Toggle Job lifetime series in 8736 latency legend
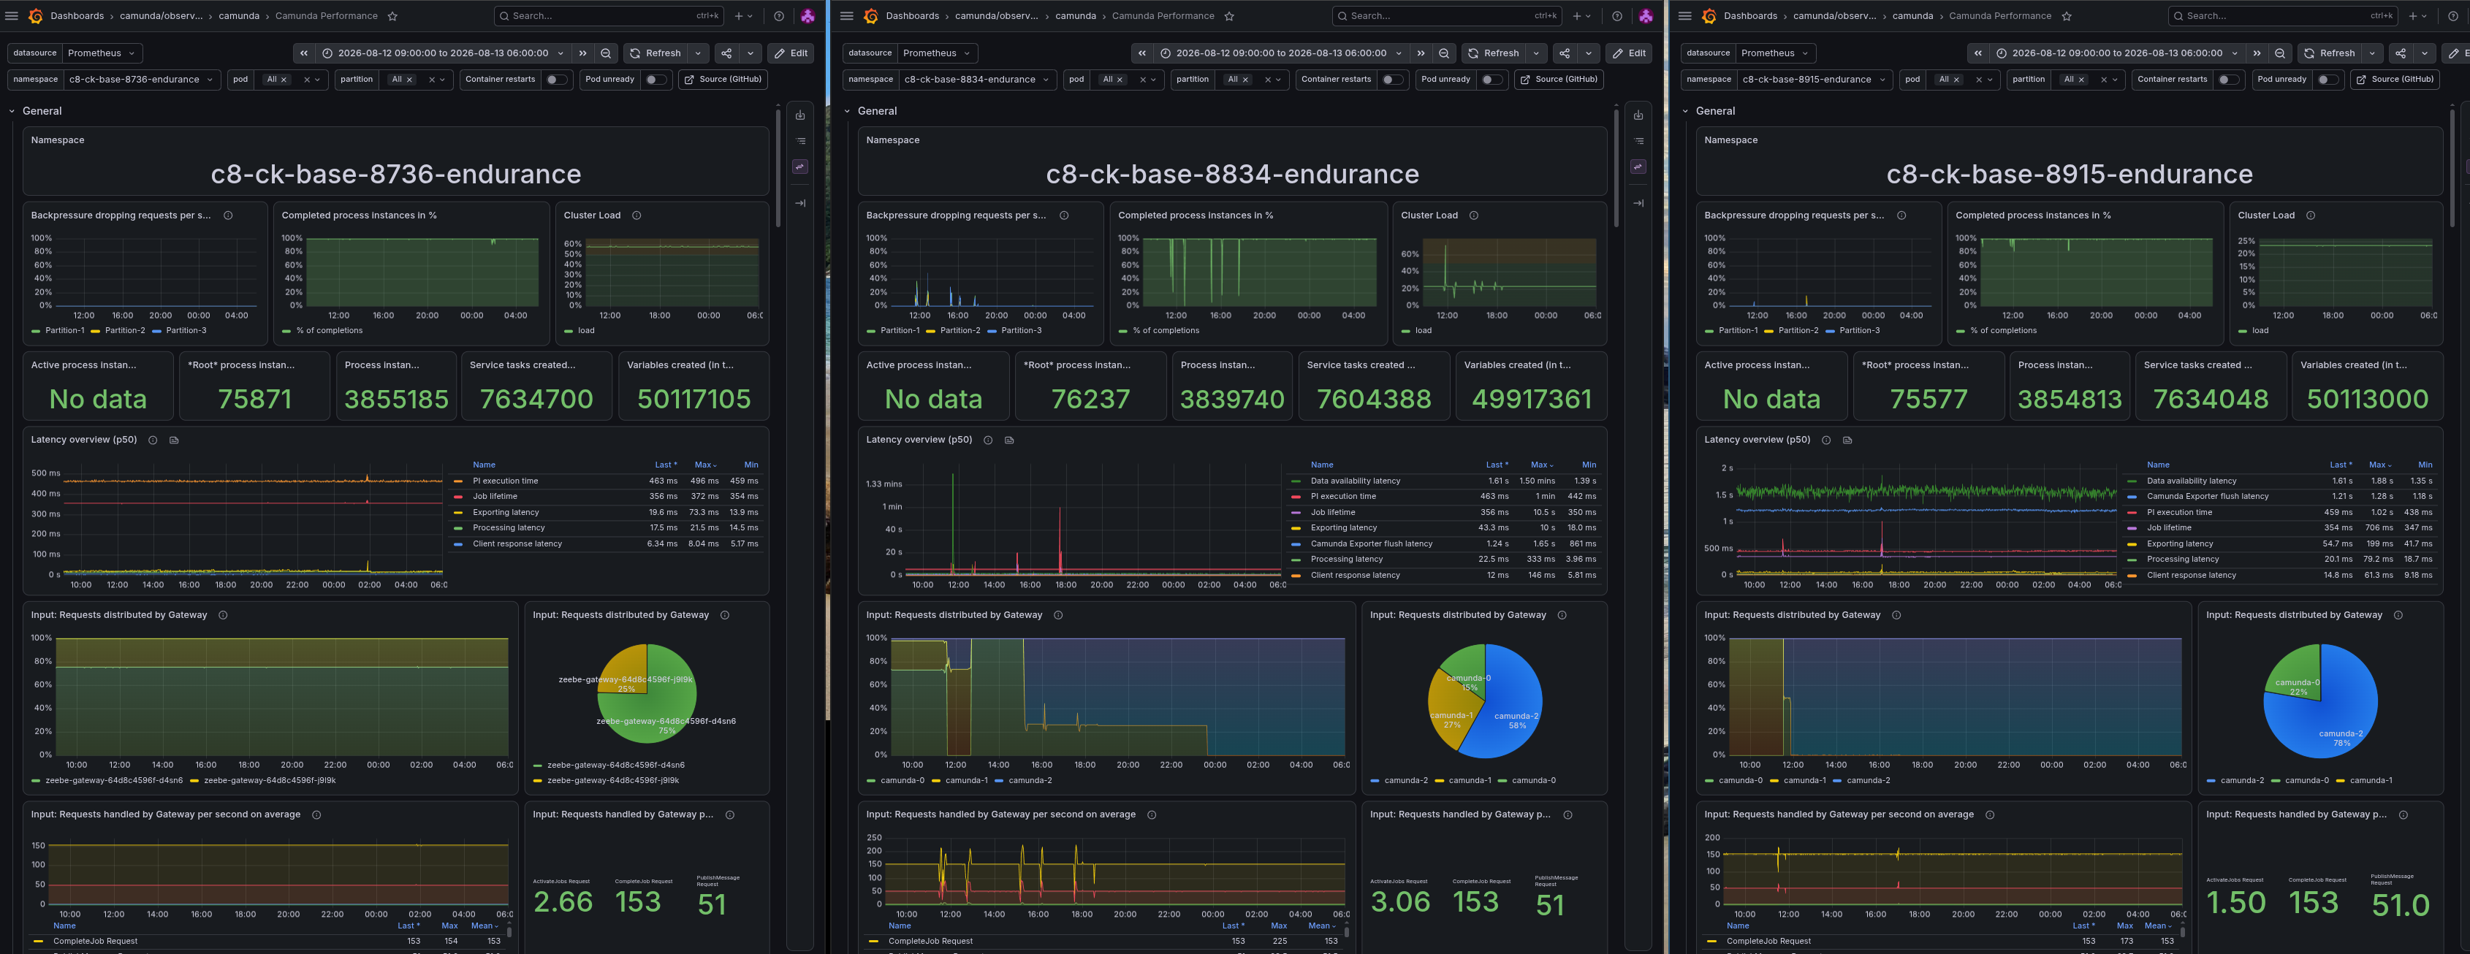This screenshot has height=954, width=2470. point(495,497)
